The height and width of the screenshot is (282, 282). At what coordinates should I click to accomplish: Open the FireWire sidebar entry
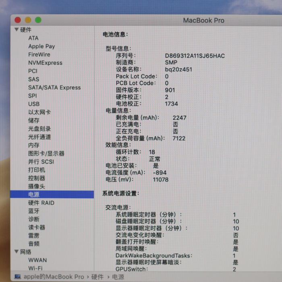[39, 54]
